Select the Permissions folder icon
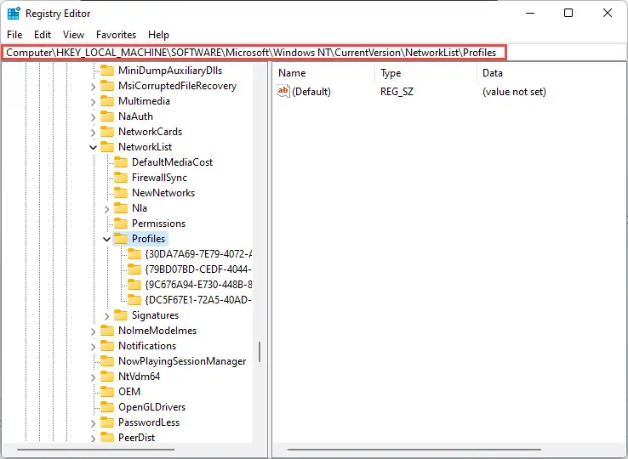Screen dimensions: 628x459 [121, 224]
